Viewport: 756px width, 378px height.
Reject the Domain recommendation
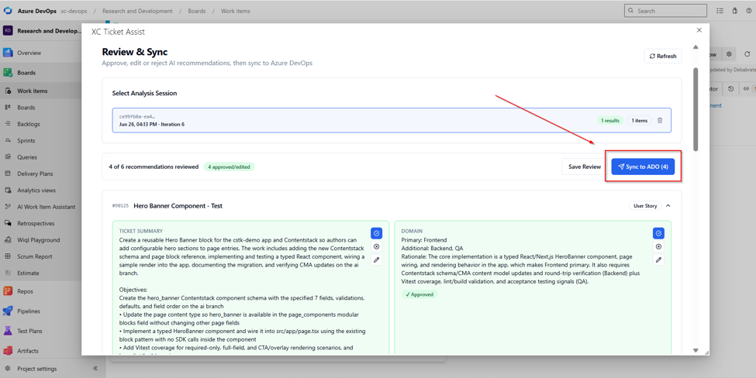(x=658, y=246)
